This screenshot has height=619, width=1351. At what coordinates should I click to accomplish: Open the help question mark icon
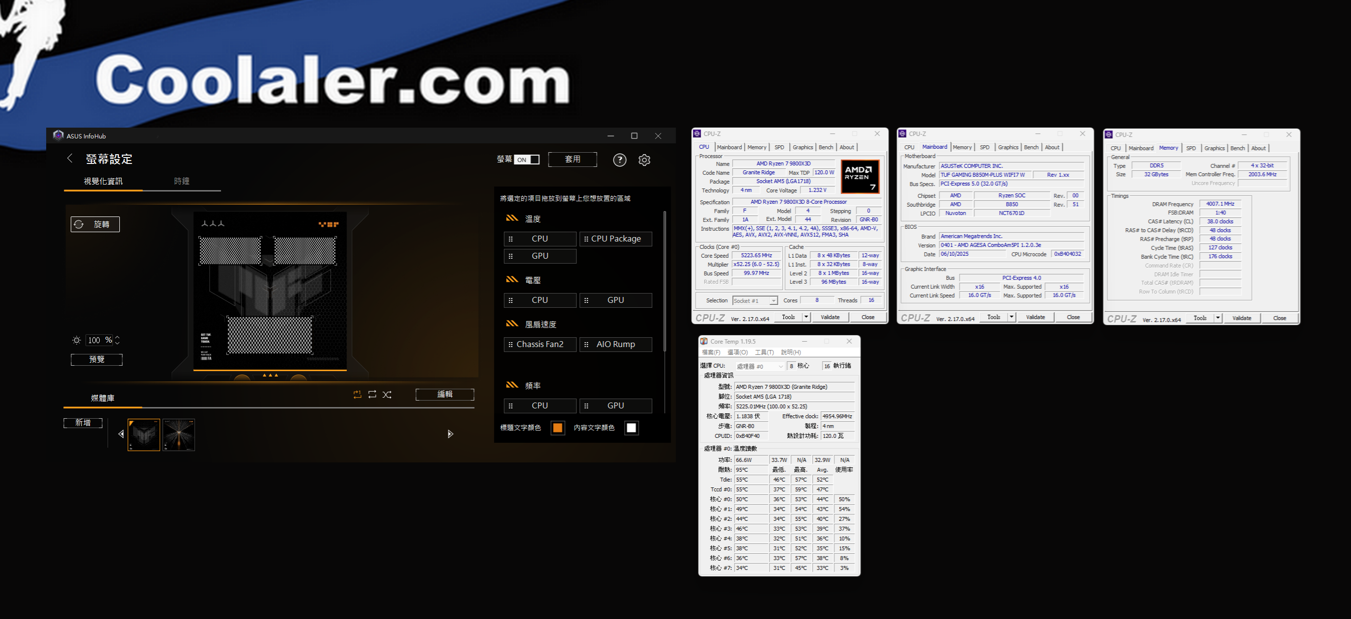coord(619,160)
